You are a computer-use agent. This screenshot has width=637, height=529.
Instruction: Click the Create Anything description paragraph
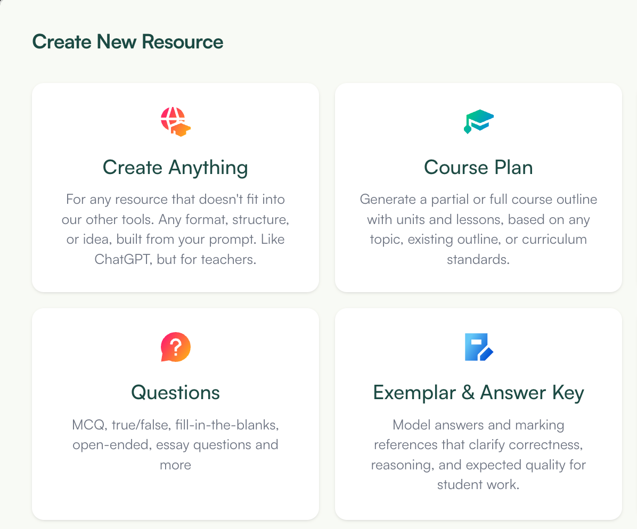[175, 229]
